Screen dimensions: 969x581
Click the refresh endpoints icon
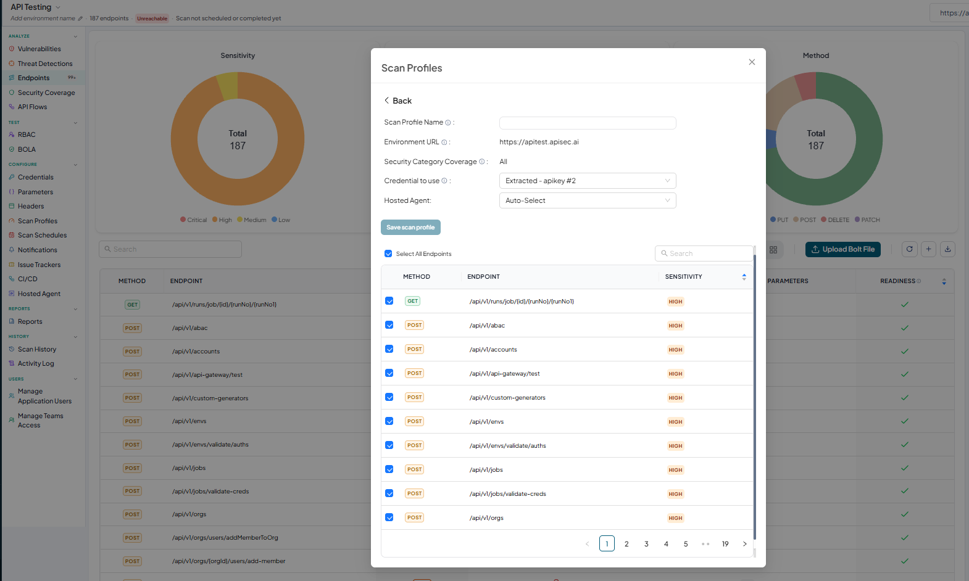click(909, 249)
